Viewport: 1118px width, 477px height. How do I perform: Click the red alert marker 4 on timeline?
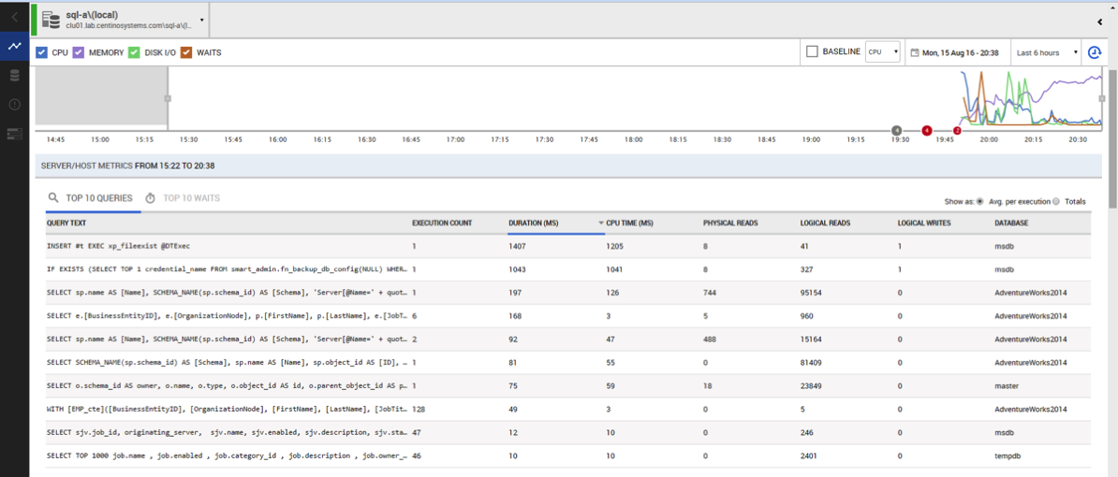click(x=926, y=130)
